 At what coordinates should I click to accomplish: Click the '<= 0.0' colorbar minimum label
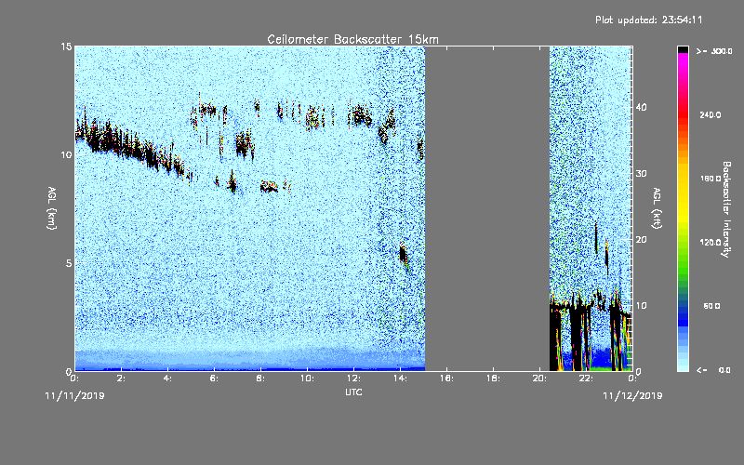pyautogui.click(x=714, y=370)
